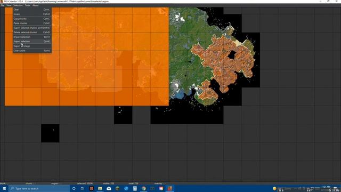Click the total regions count in status bar
Viewport: 341px width, 192px height.
pyautogui.click(x=133, y=183)
